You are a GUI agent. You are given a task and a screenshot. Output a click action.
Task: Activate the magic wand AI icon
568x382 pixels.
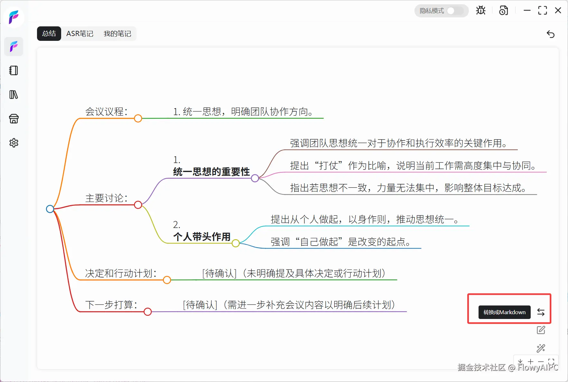pos(541,348)
